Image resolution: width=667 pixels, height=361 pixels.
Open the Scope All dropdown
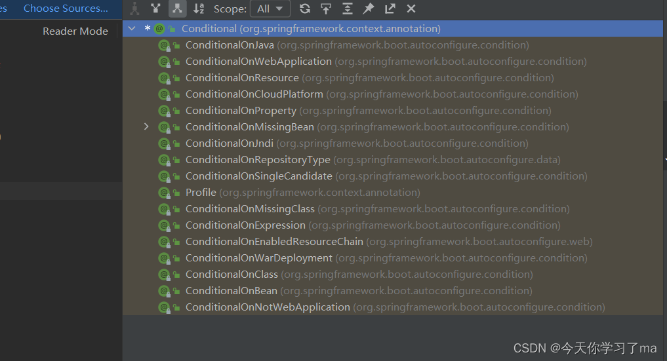click(270, 9)
